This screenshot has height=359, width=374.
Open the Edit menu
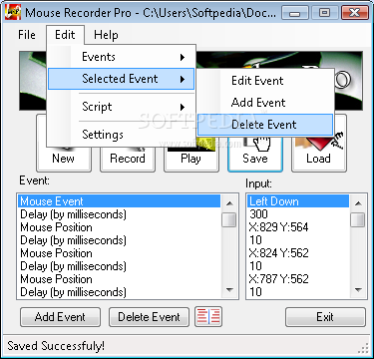(65, 35)
